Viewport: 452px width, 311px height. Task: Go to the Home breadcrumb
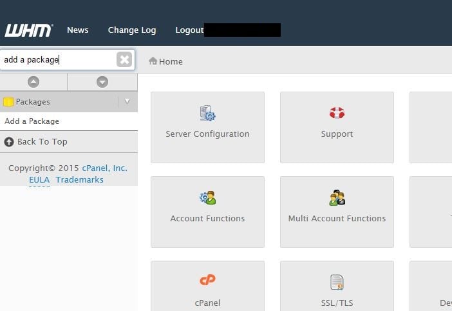coord(171,61)
